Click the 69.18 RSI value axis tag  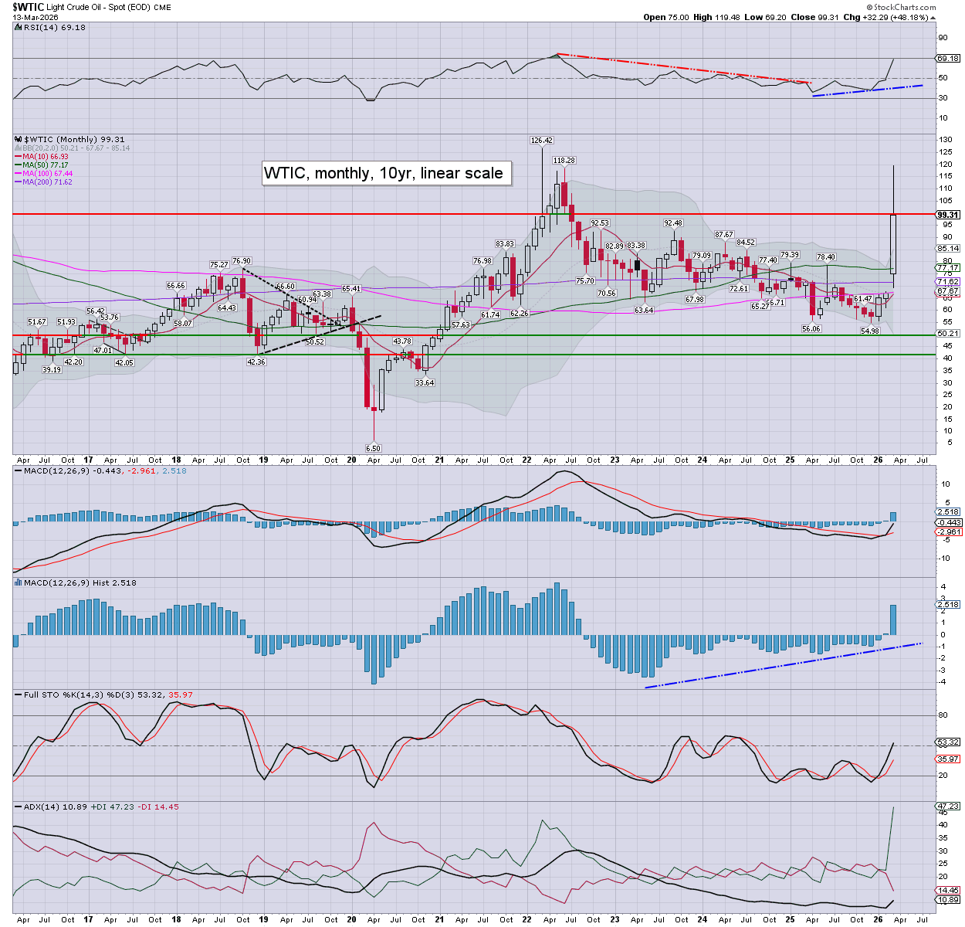point(947,58)
